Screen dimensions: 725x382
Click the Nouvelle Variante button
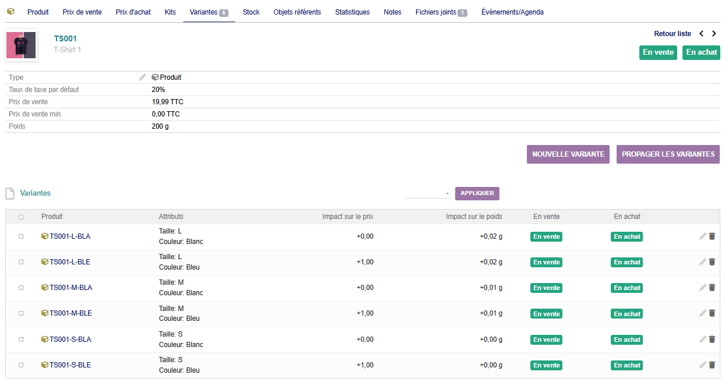pyautogui.click(x=568, y=154)
